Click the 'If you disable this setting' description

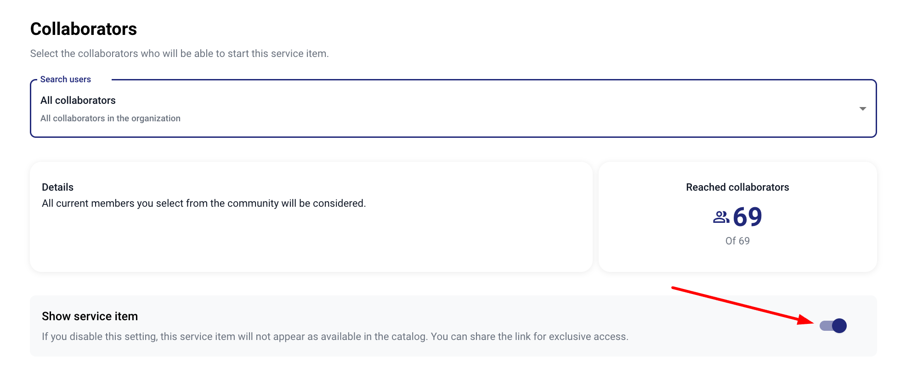[230, 337]
